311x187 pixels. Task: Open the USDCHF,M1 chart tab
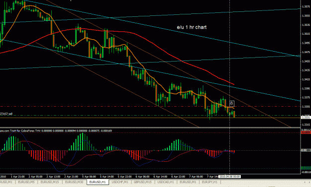point(120,182)
